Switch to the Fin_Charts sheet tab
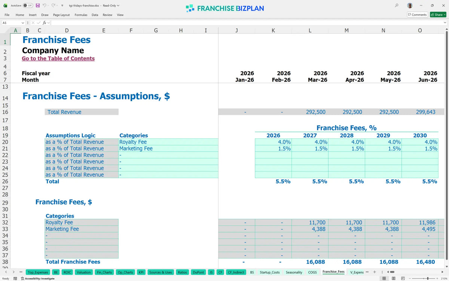 [104, 272]
